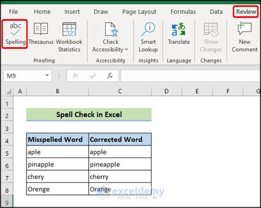Open the Translate tool
Viewport: 261px width, 208px height.
tap(179, 34)
